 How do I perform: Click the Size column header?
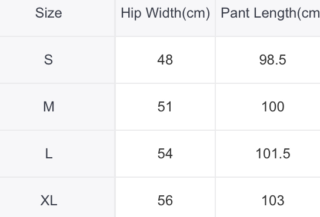(x=49, y=13)
